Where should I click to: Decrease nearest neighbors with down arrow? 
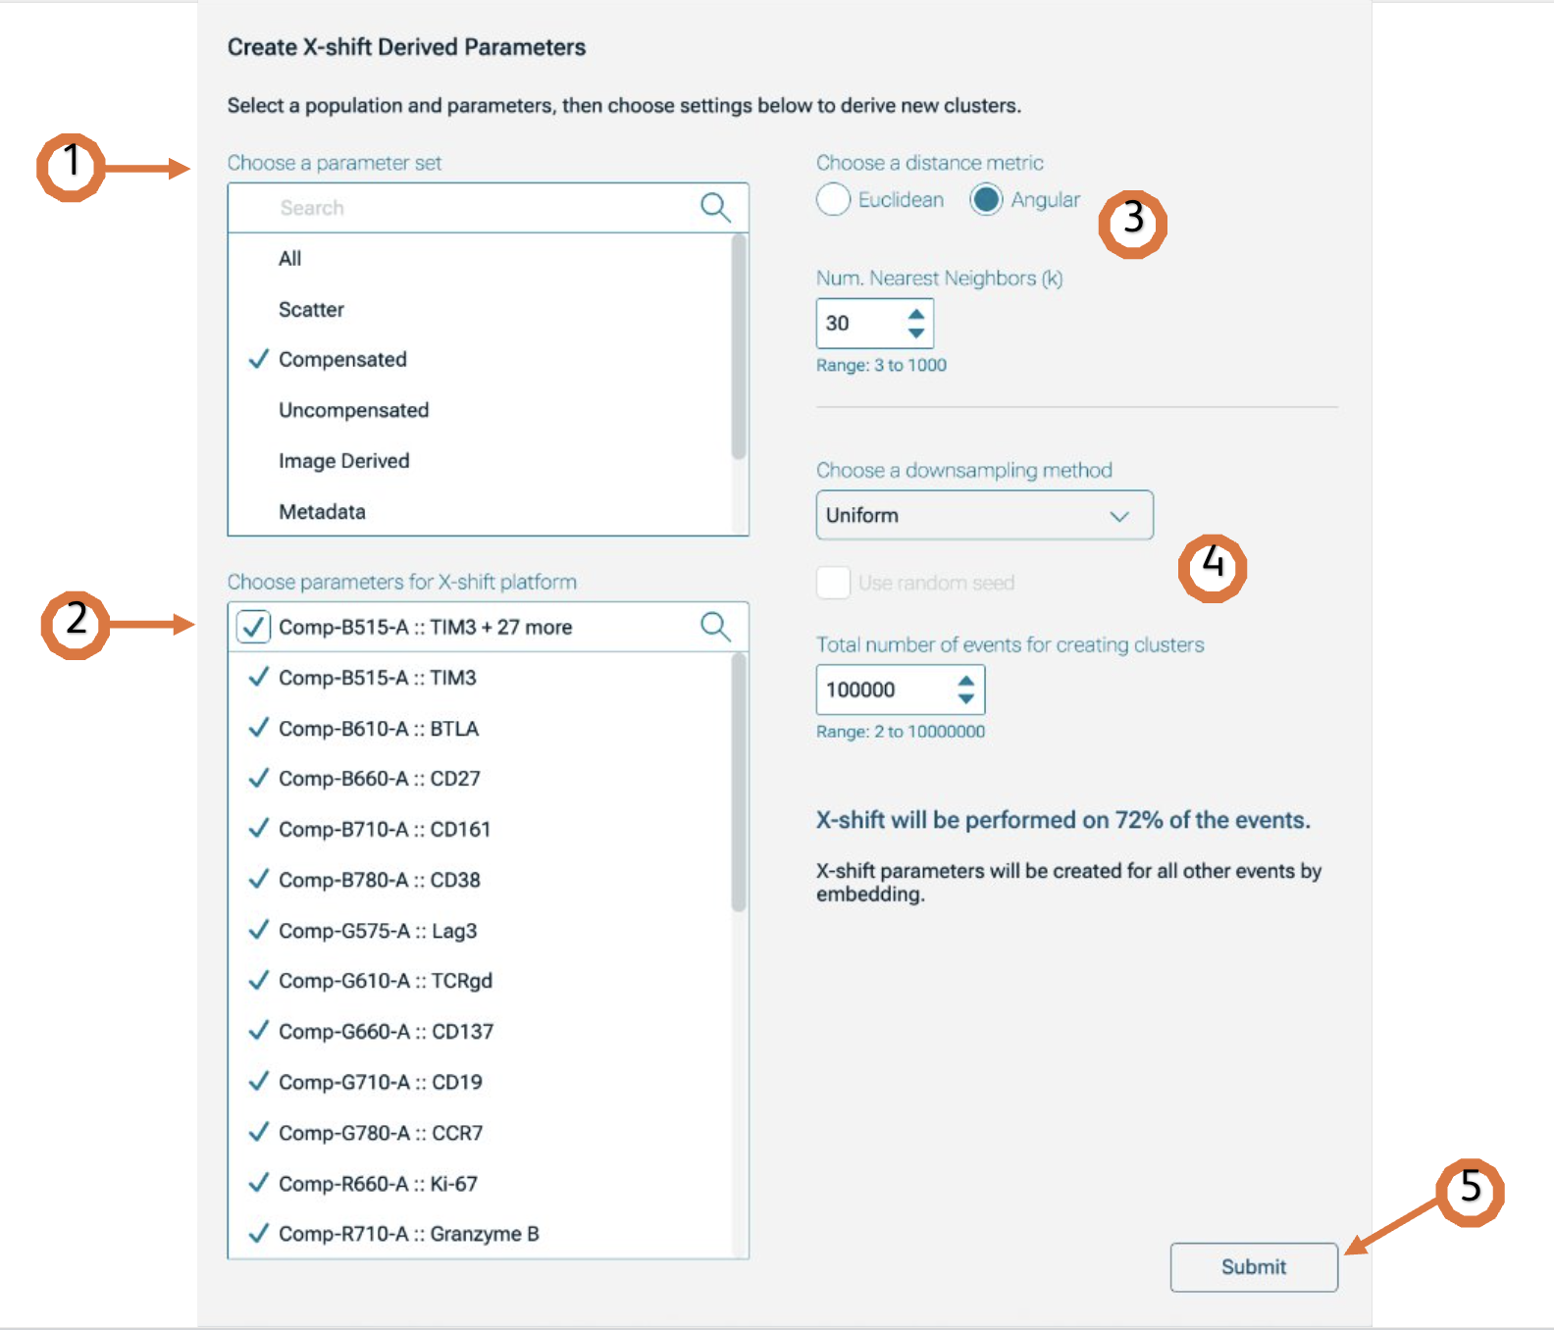[x=916, y=333]
